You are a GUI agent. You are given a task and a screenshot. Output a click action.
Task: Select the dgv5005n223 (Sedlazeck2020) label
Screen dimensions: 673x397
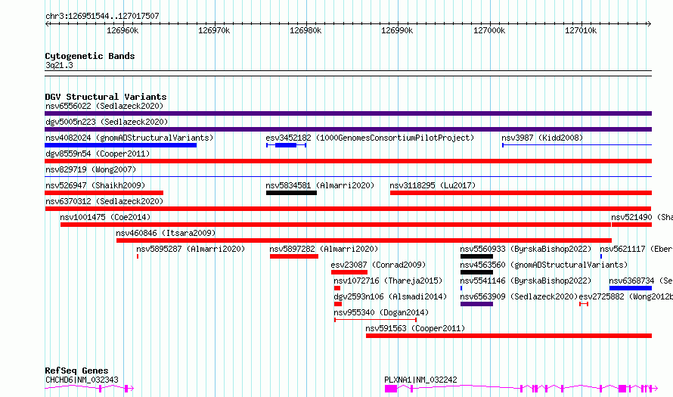coord(107,122)
